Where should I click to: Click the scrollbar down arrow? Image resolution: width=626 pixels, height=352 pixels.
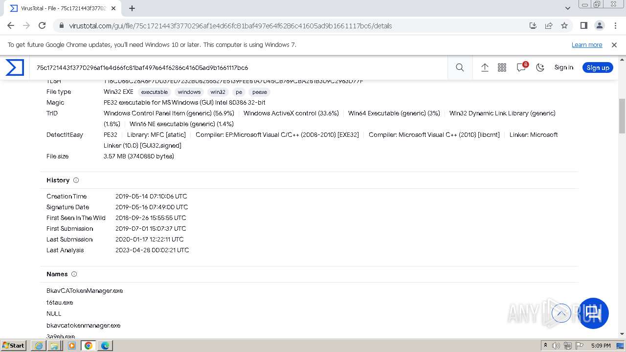point(622,334)
